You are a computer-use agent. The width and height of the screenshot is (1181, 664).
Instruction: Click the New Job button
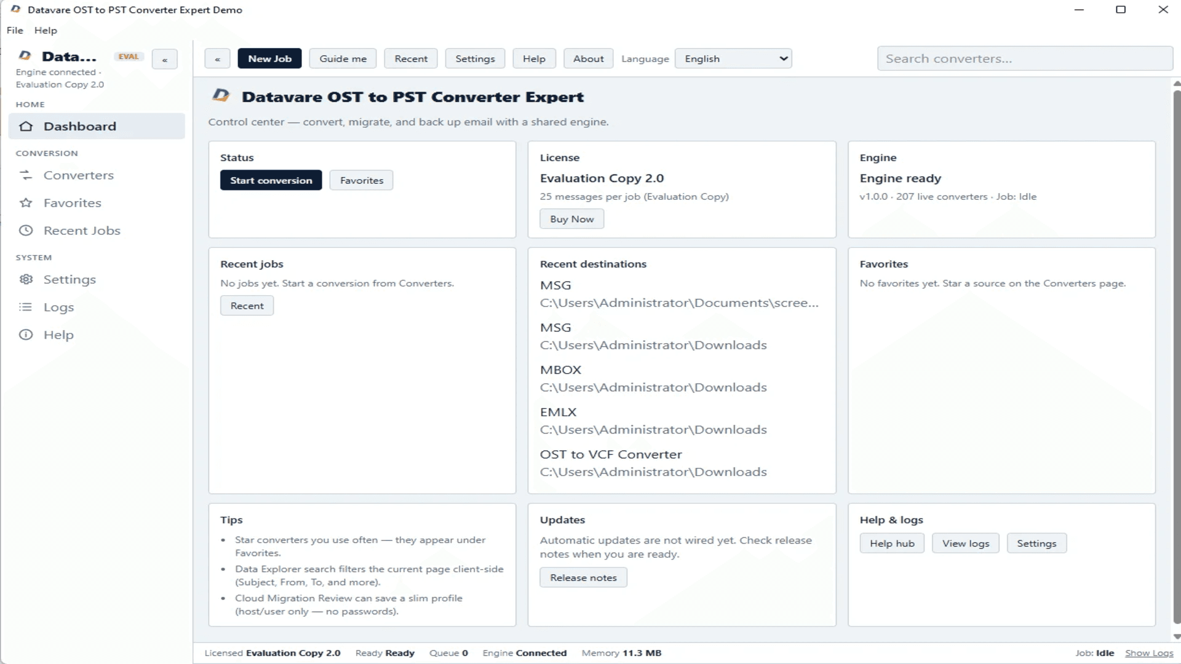269,58
